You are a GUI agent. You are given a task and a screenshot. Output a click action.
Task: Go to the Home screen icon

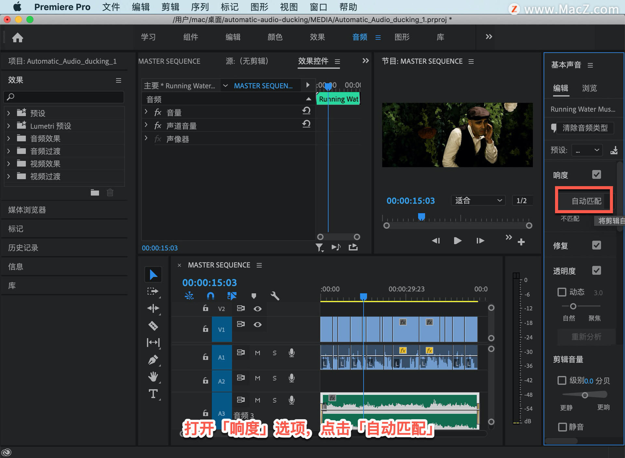[x=18, y=37]
